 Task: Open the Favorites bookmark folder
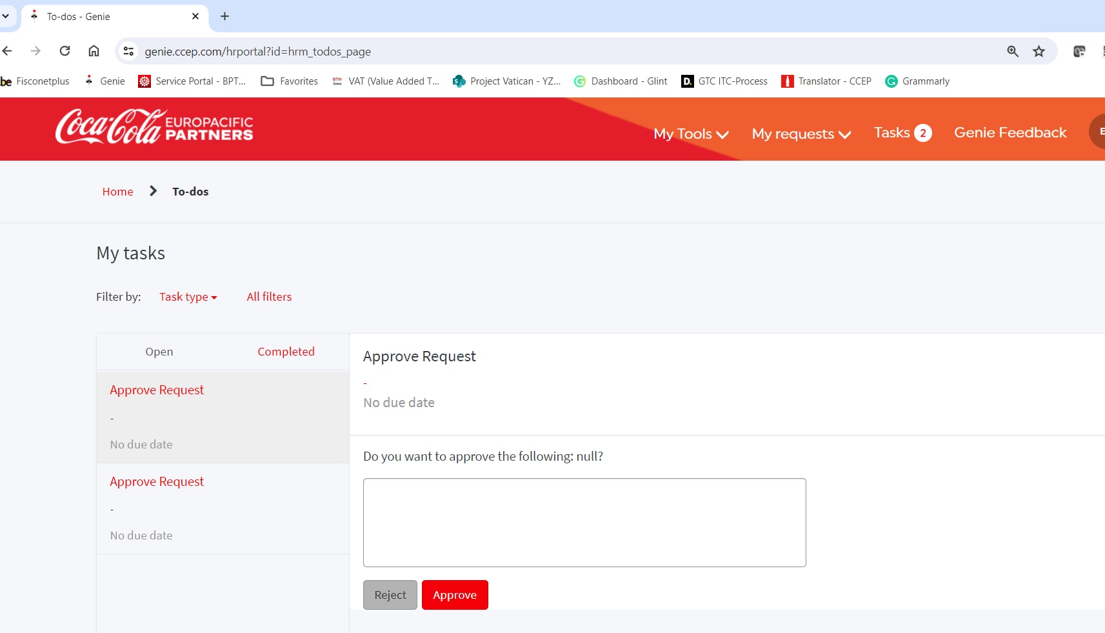[x=289, y=81]
